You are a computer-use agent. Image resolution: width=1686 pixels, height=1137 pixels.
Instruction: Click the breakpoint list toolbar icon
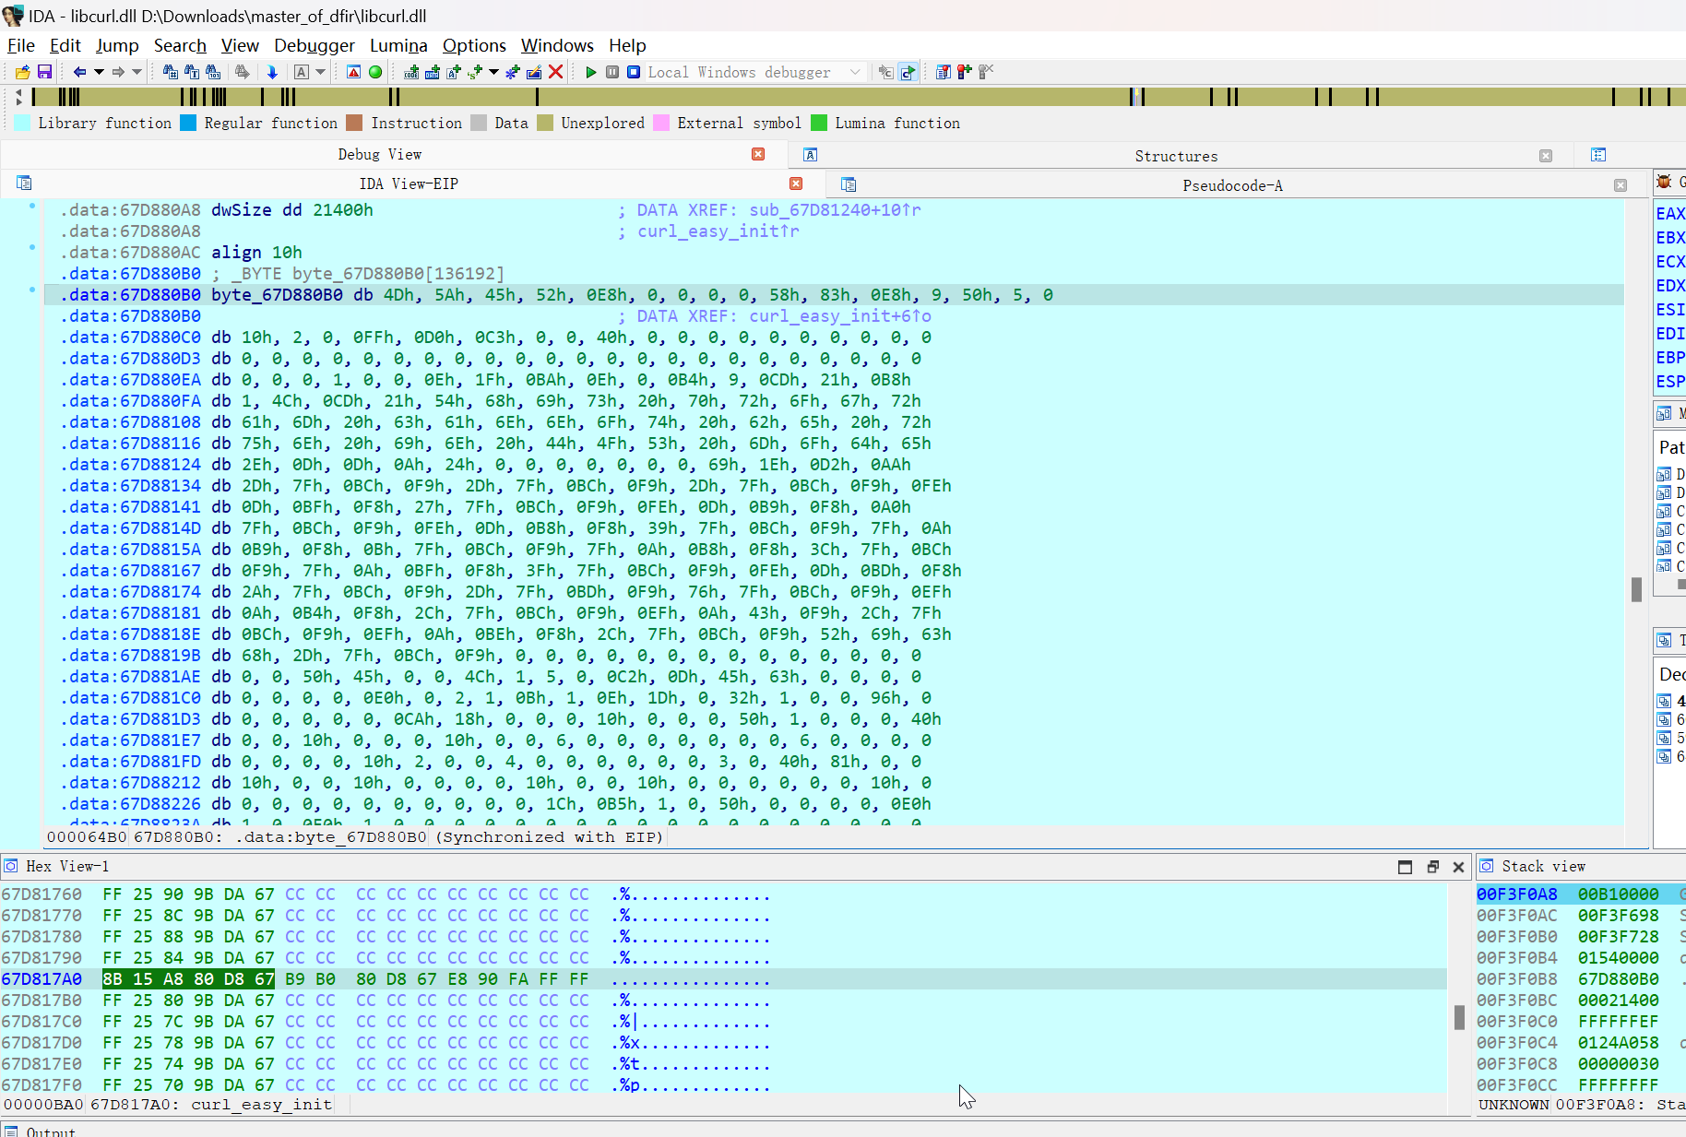click(943, 72)
